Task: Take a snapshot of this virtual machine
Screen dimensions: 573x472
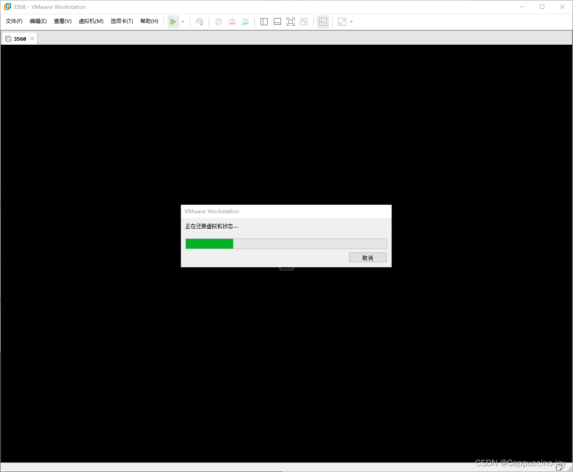Action: pyautogui.click(x=218, y=22)
